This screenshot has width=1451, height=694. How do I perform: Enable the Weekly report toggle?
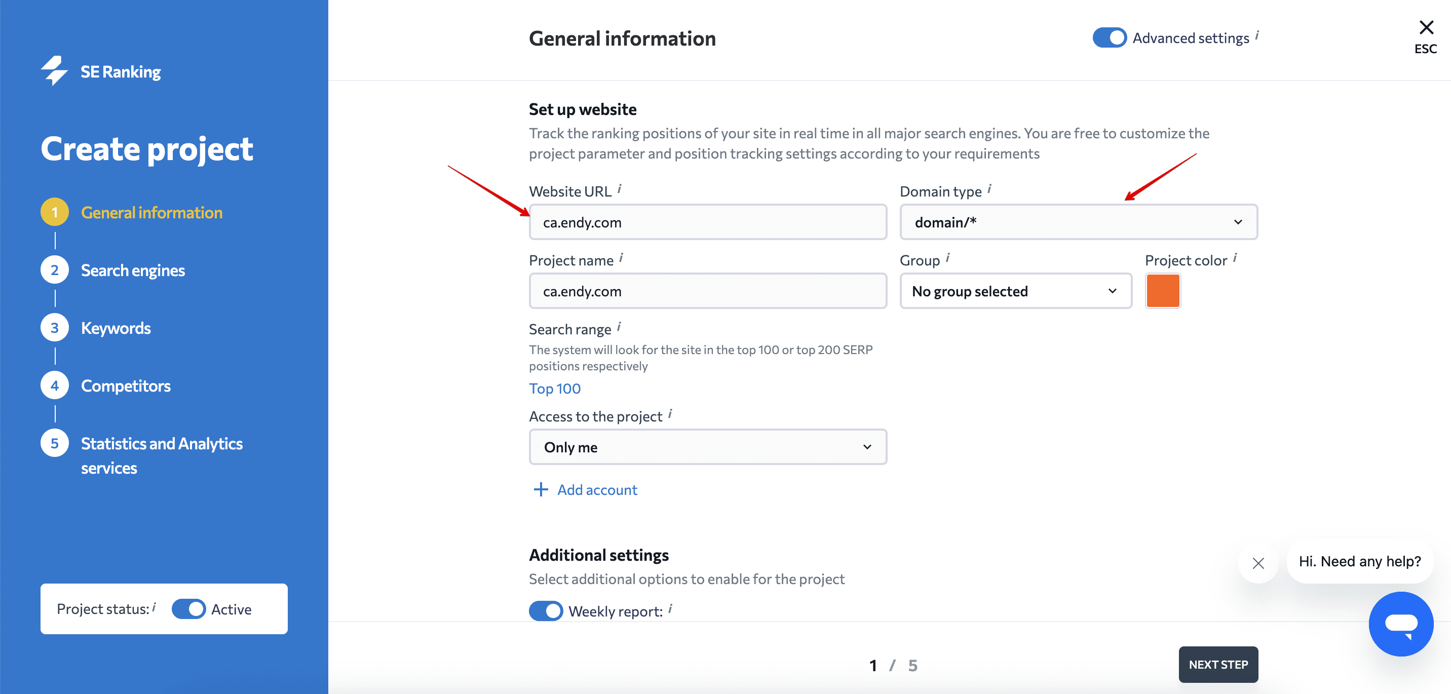(546, 611)
